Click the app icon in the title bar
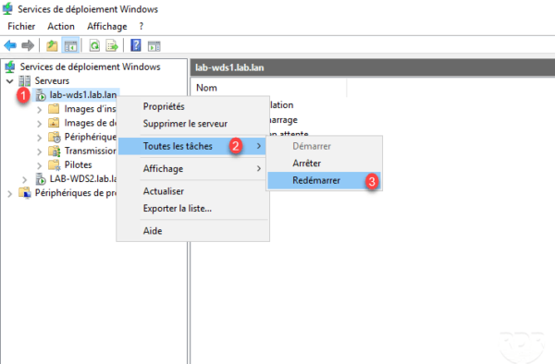The width and height of the screenshot is (555, 364). point(7,9)
